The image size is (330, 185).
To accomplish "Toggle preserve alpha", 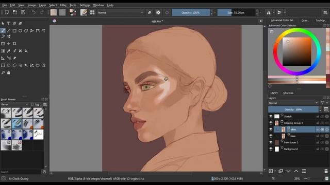I will 158,12.
